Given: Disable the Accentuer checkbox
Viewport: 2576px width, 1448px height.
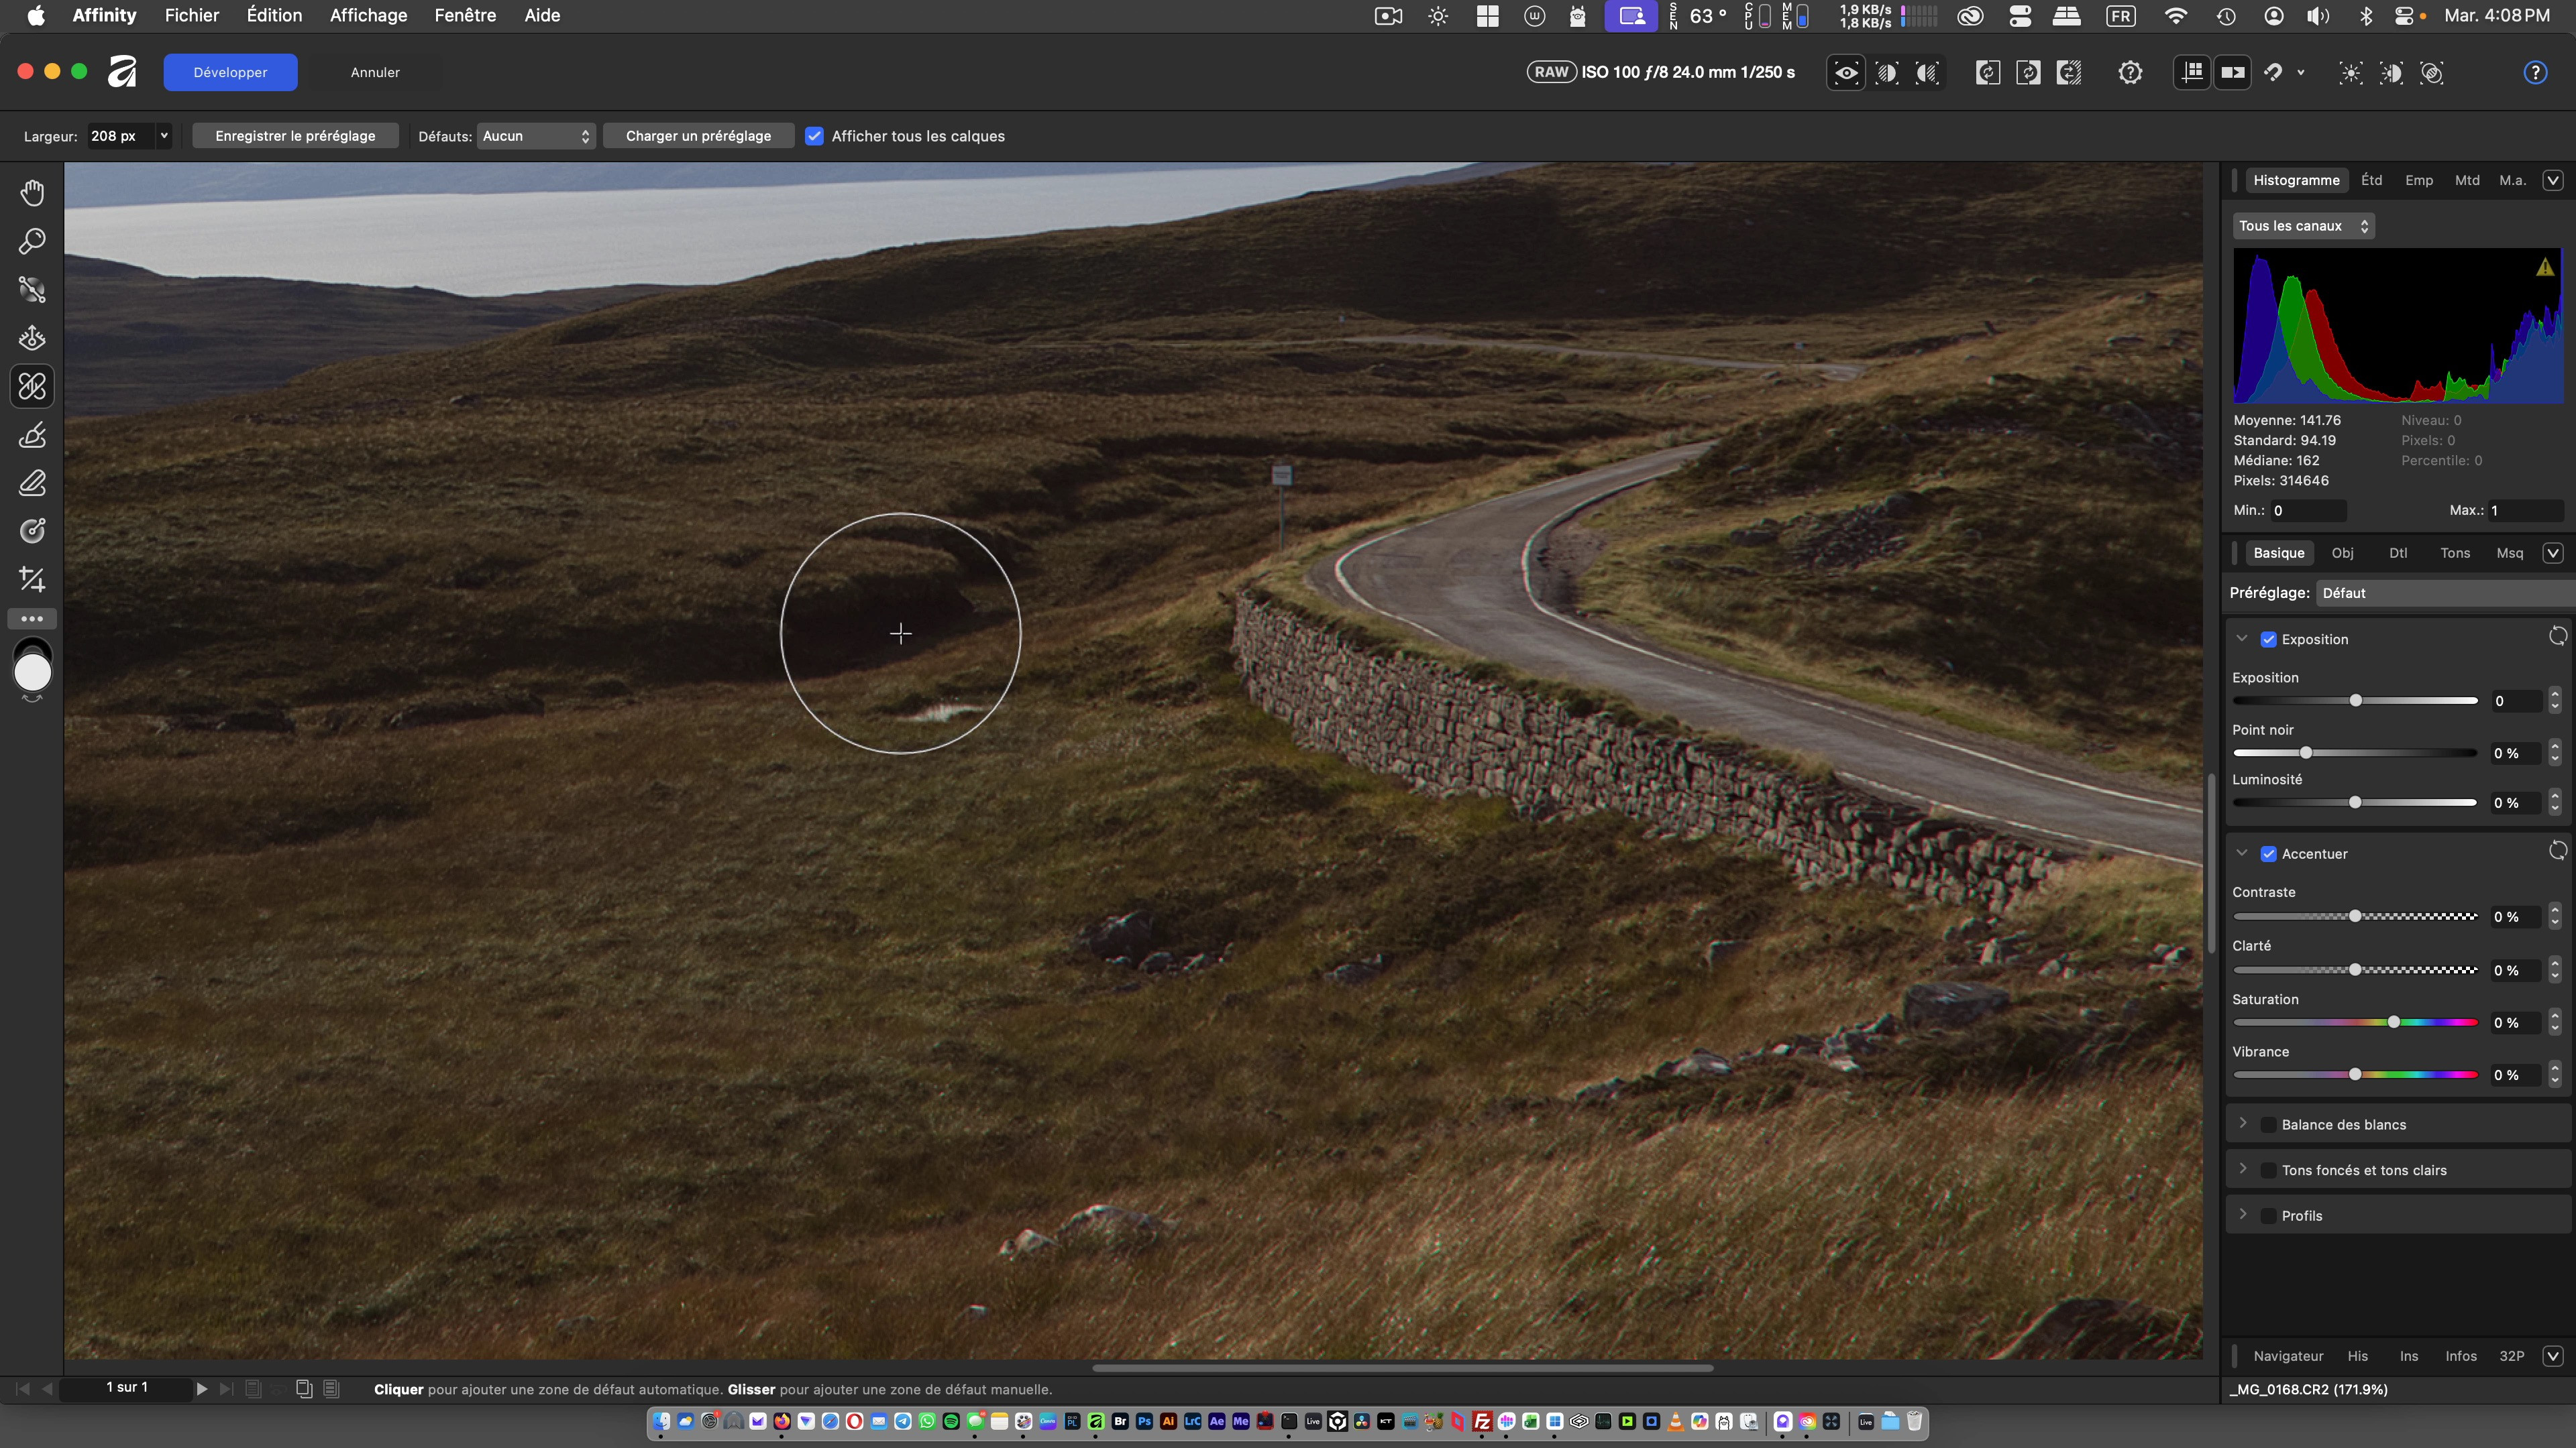Looking at the screenshot, I should pos(2269,853).
